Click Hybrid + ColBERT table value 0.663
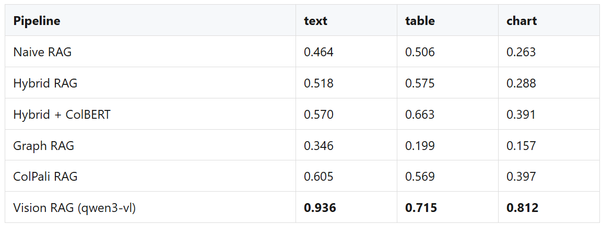Screen dimensions: 602x225 pos(420,114)
